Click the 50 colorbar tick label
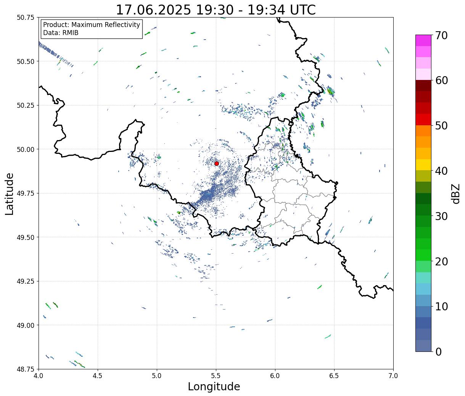 [x=441, y=126]
